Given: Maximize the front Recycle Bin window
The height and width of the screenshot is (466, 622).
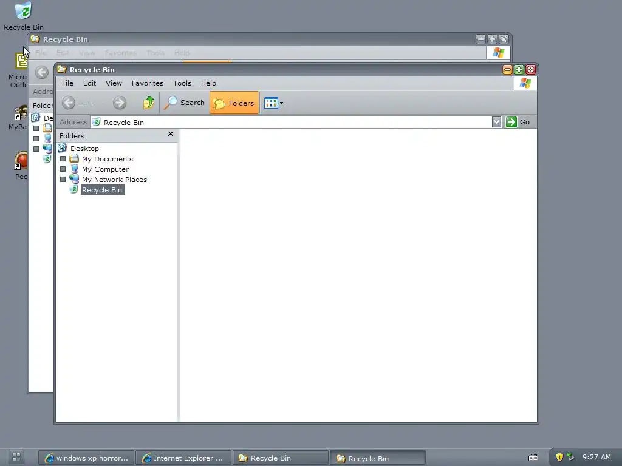Looking at the screenshot, I should pos(519,70).
